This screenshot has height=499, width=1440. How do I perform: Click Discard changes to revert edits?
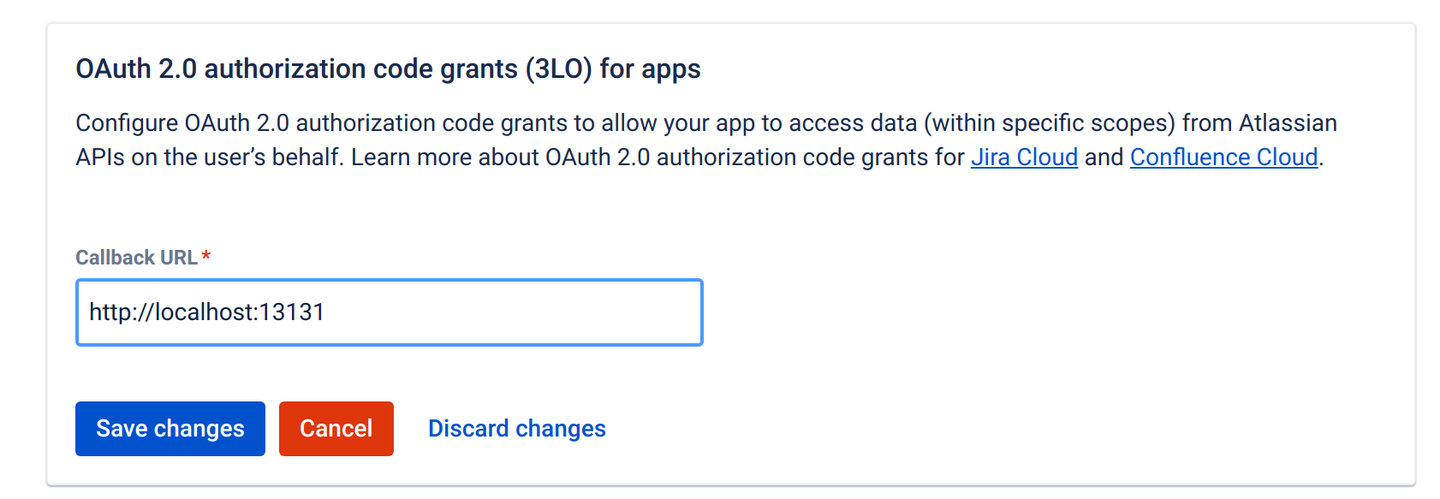(516, 428)
